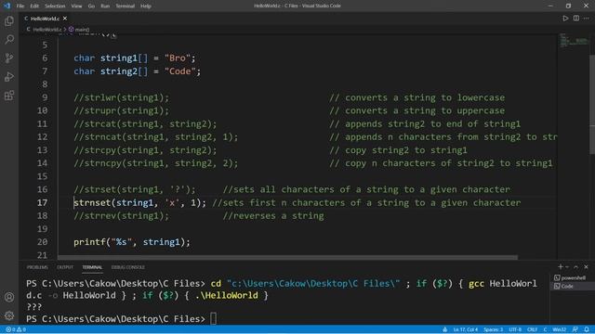Click ??? output in terminal
The height and width of the screenshot is (334, 595).
click(34, 307)
